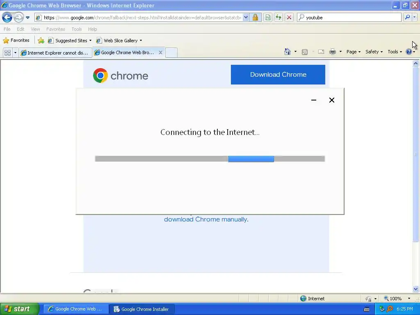Expand the tab list dropdown arrow
This screenshot has width=420, height=315.
[x=15, y=52]
